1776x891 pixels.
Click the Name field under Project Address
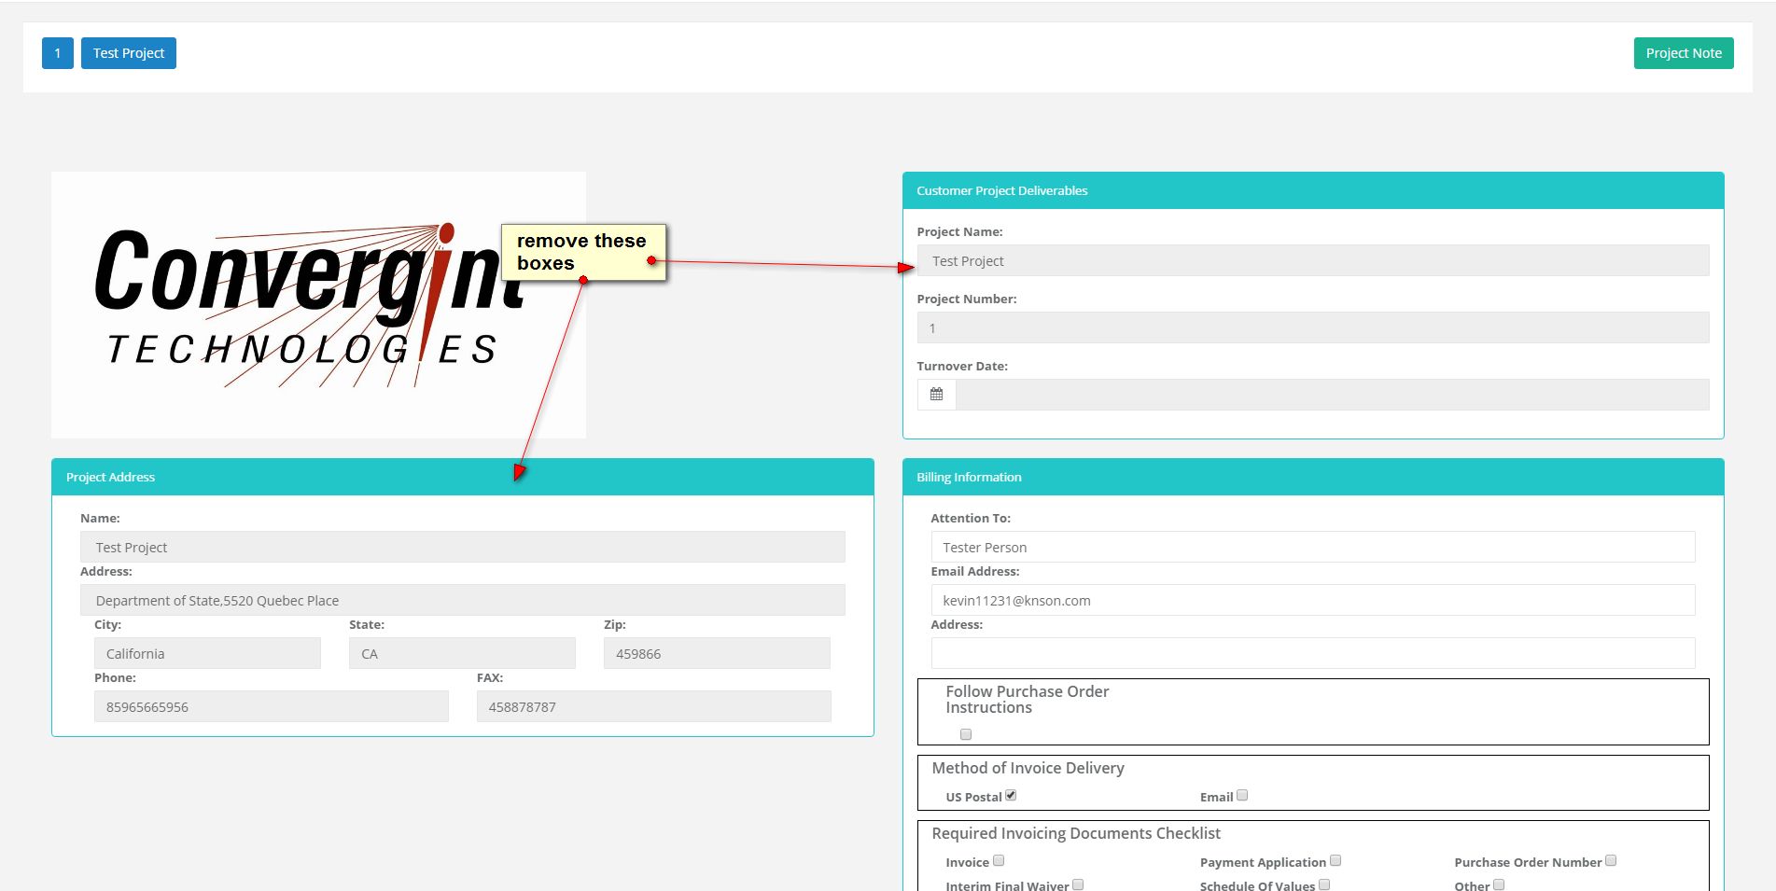click(463, 547)
